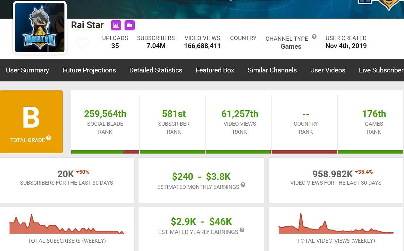Image resolution: width=404 pixels, height=251 pixels.
Task: Open the User Summary tab
Action: (x=28, y=70)
